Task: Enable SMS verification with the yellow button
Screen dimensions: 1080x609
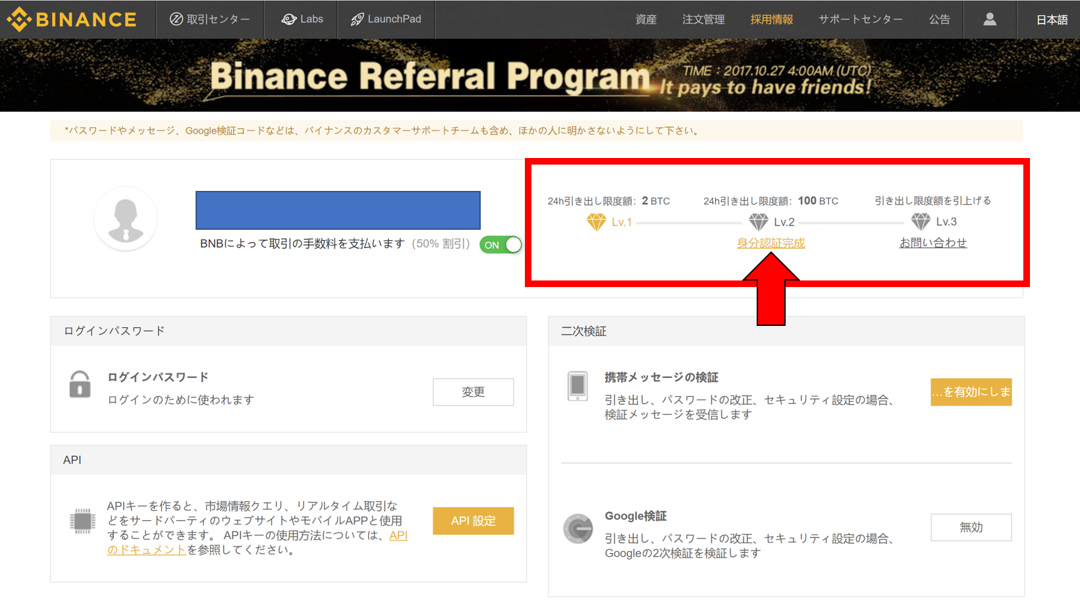Action: click(x=971, y=392)
